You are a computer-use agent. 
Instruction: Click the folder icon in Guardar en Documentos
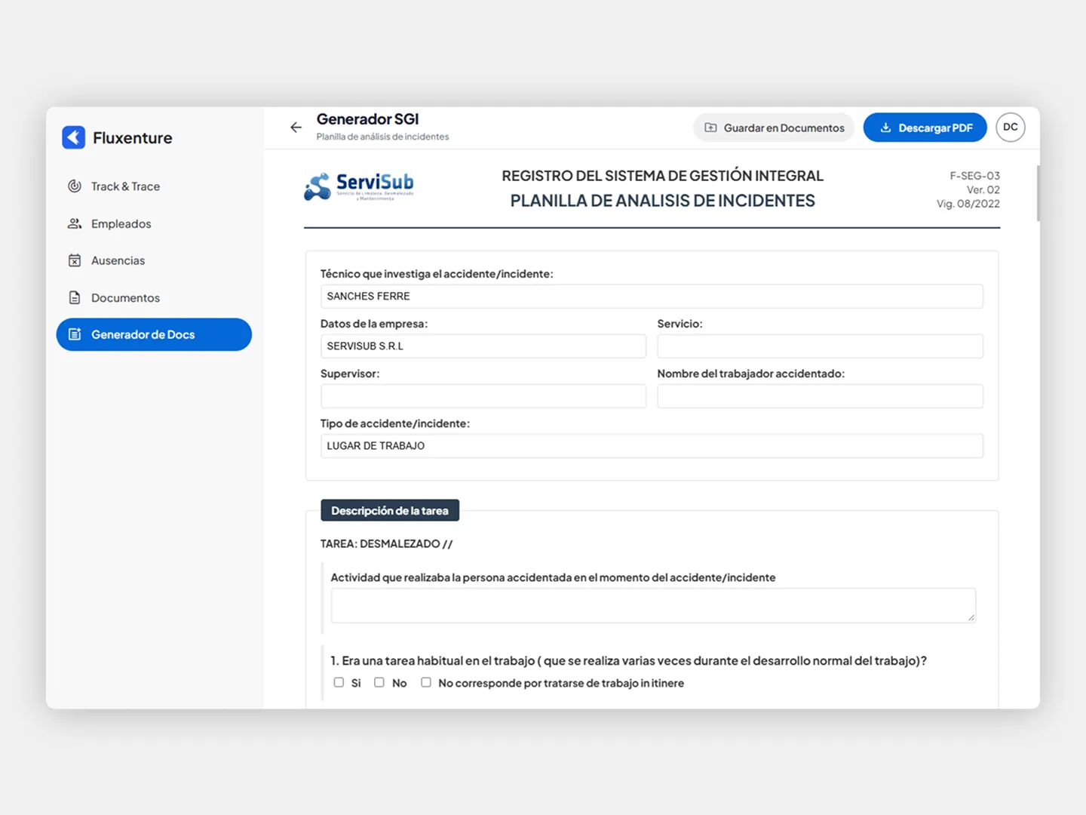coord(710,128)
